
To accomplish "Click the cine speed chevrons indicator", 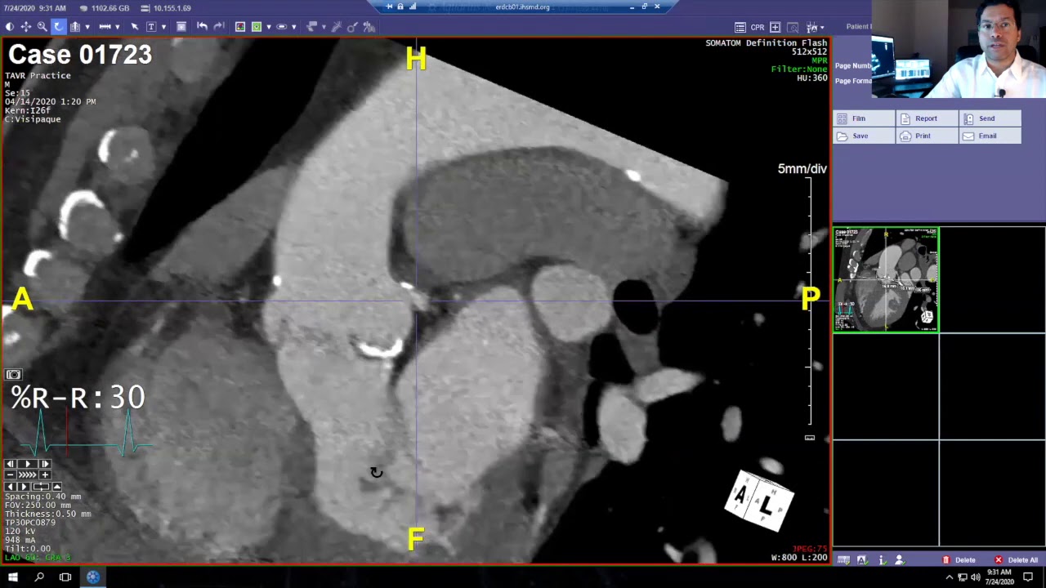I will coord(28,474).
